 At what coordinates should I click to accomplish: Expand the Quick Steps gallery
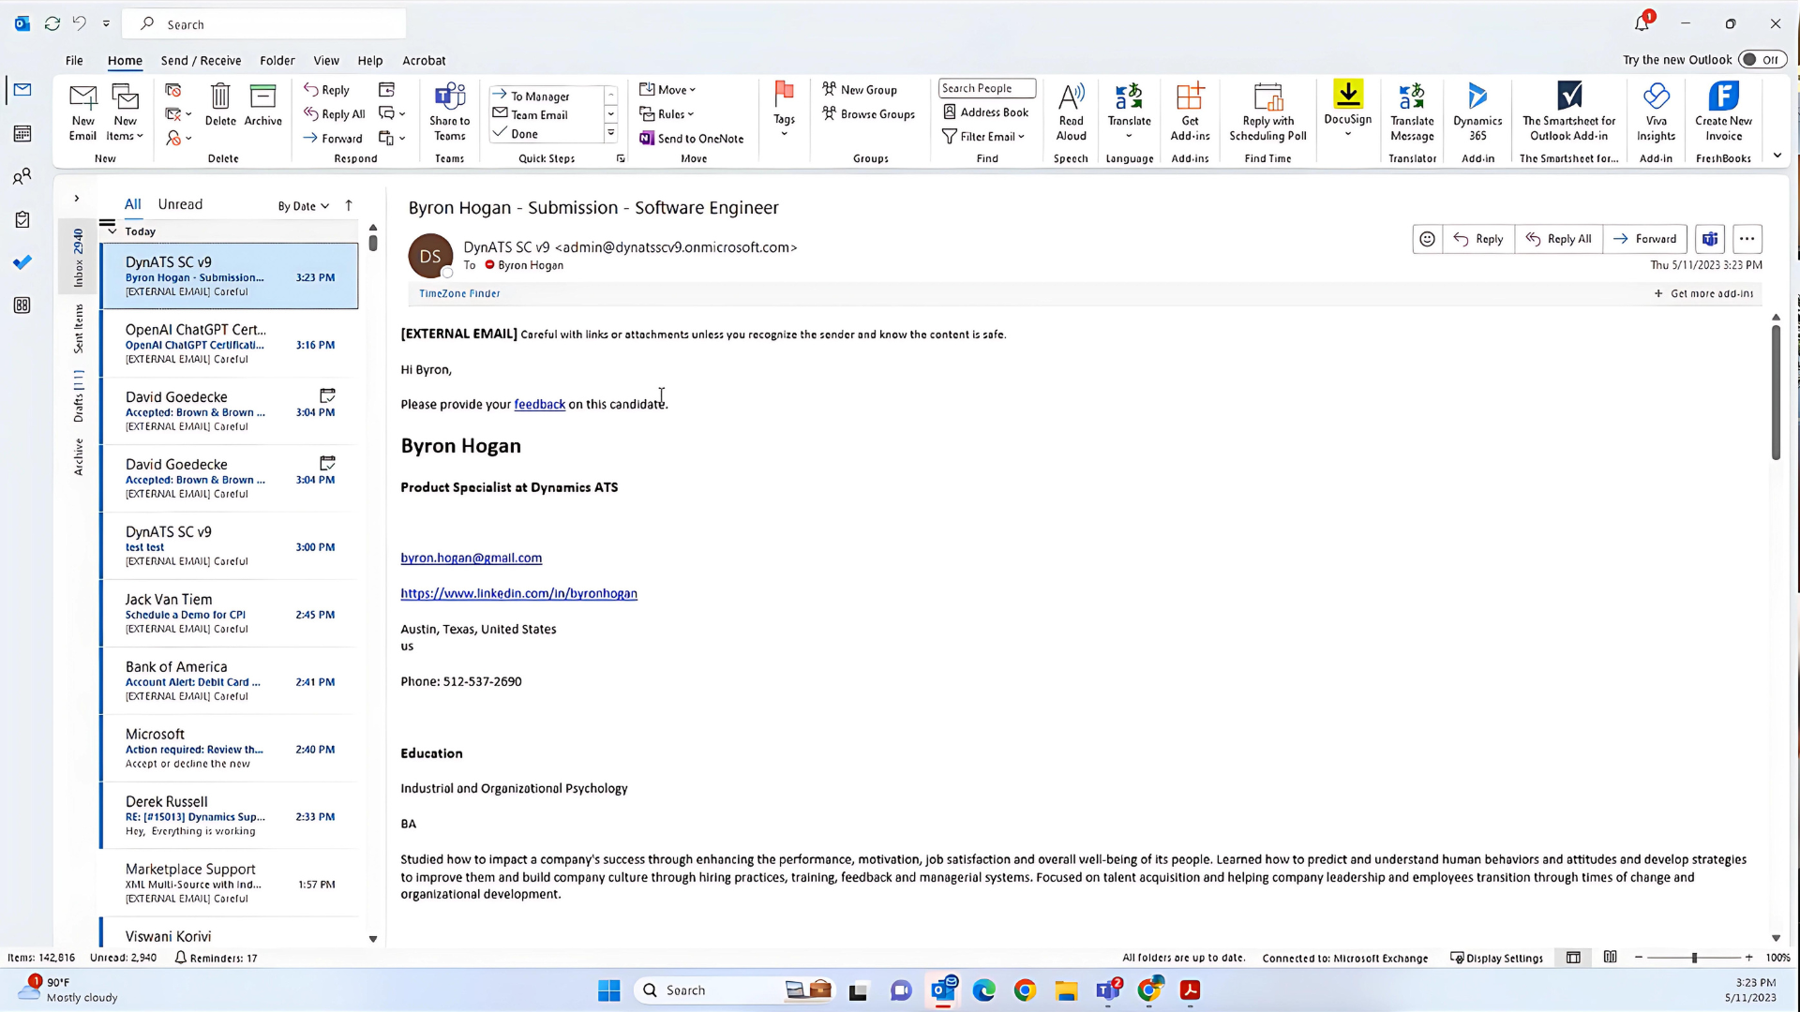coord(610,133)
